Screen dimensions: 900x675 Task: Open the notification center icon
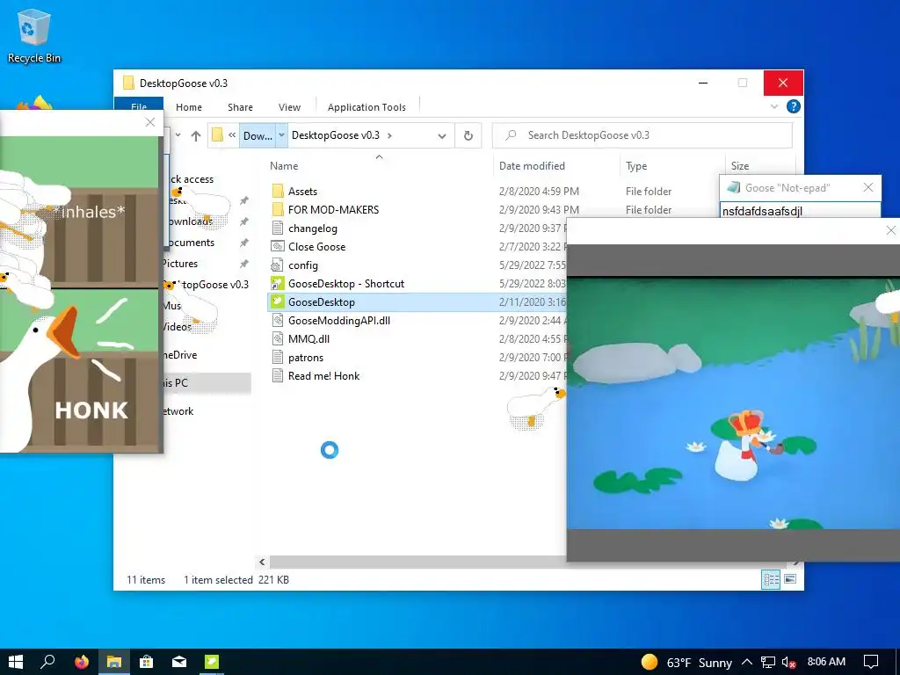[871, 662]
